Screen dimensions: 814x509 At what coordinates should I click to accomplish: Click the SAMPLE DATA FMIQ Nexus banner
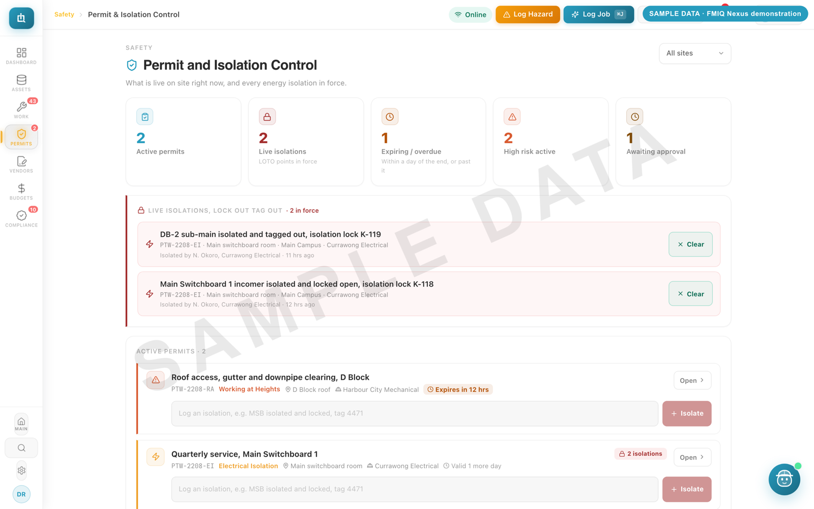[725, 14]
